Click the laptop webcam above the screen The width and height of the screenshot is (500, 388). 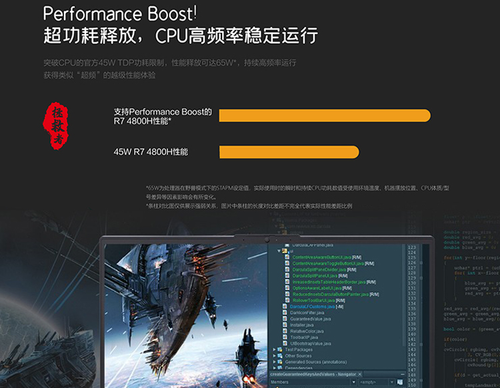267,240
